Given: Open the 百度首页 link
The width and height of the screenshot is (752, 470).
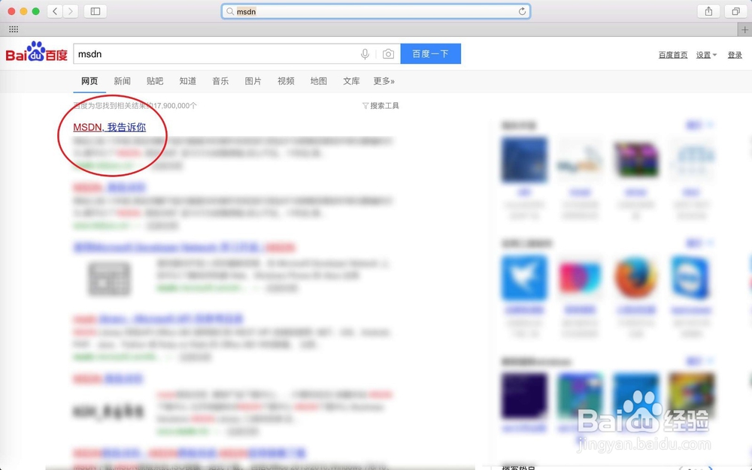Looking at the screenshot, I should click(673, 55).
